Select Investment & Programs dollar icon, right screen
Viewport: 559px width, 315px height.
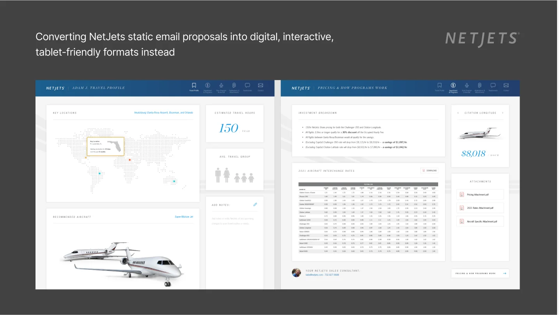pyautogui.click(x=453, y=85)
